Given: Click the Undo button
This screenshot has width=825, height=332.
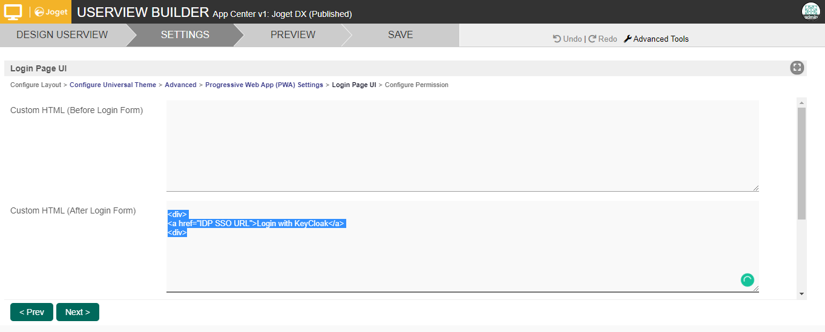Looking at the screenshot, I should pos(567,39).
